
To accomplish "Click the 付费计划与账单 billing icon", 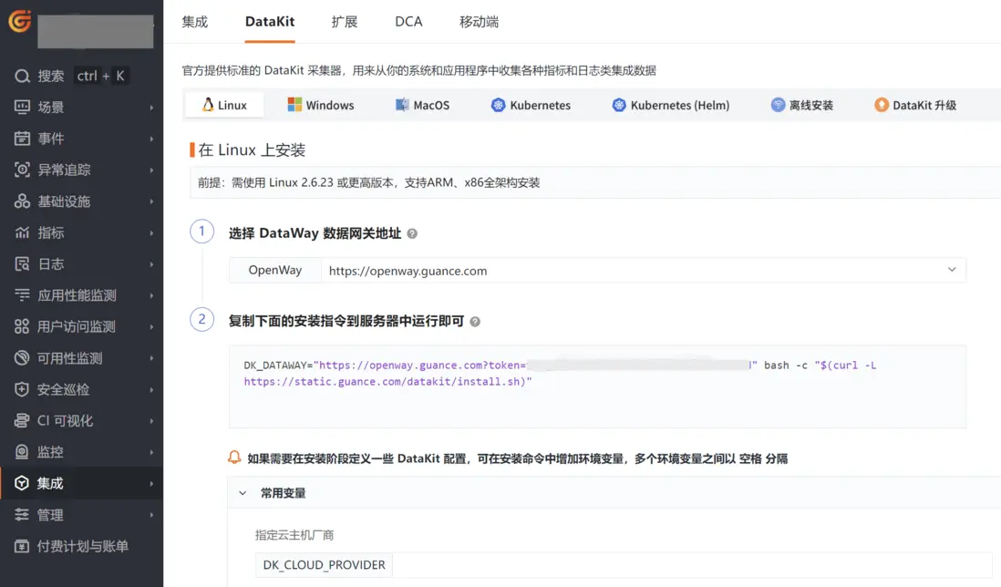I will click(x=22, y=546).
